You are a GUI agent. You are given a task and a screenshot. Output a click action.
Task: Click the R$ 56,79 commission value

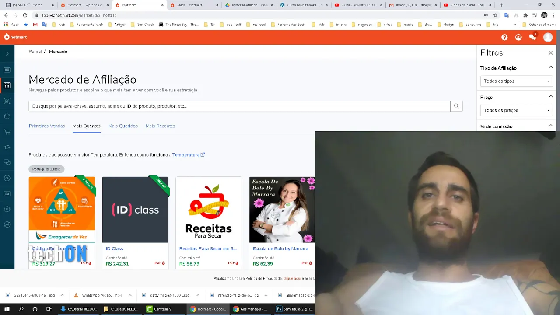coord(189,264)
